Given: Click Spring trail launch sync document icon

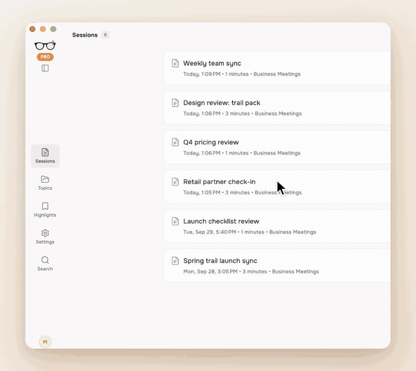Looking at the screenshot, I should (x=175, y=261).
